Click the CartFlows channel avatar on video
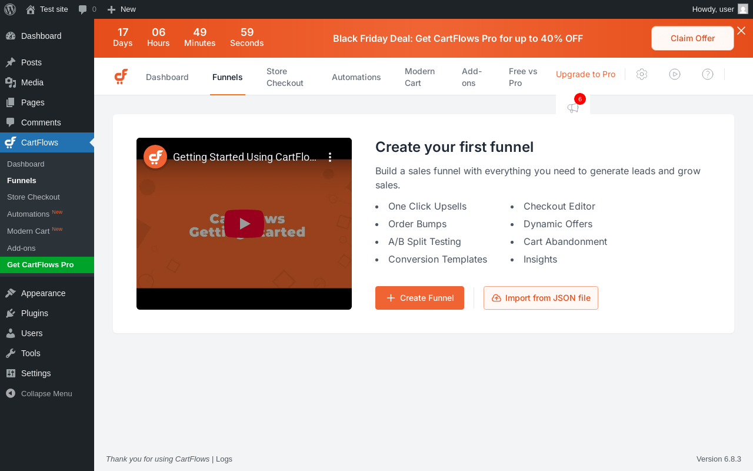This screenshot has width=753, height=471. click(x=155, y=157)
